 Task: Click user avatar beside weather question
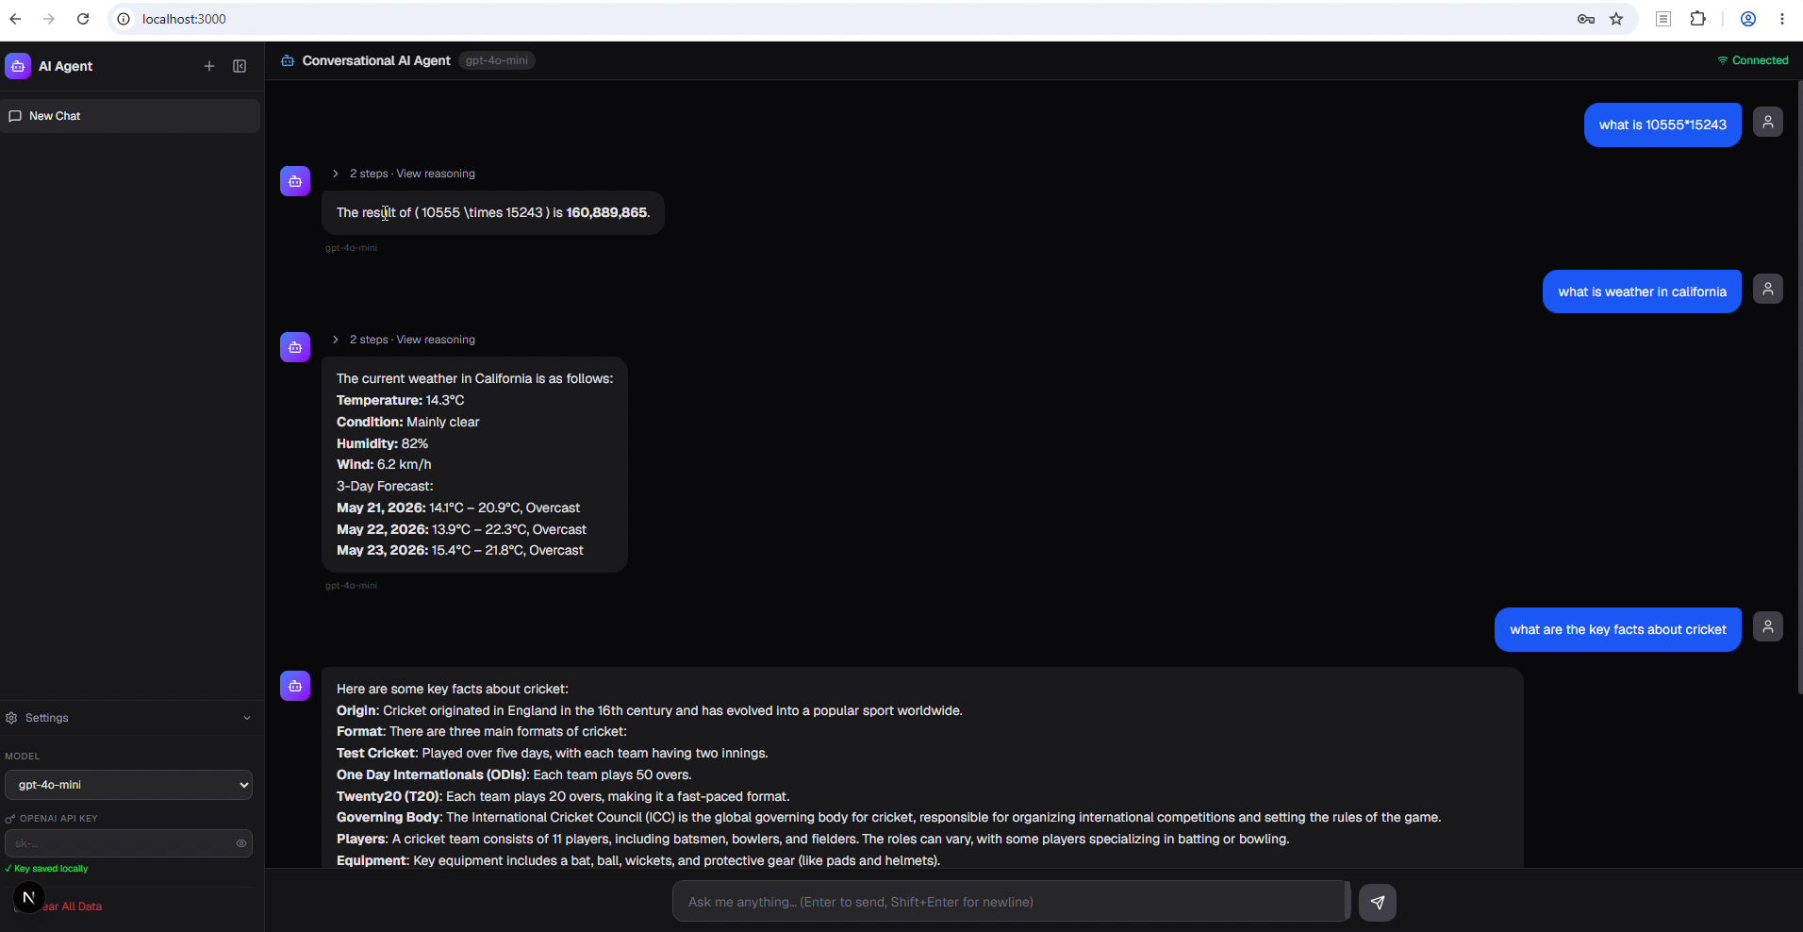click(1768, 289)
